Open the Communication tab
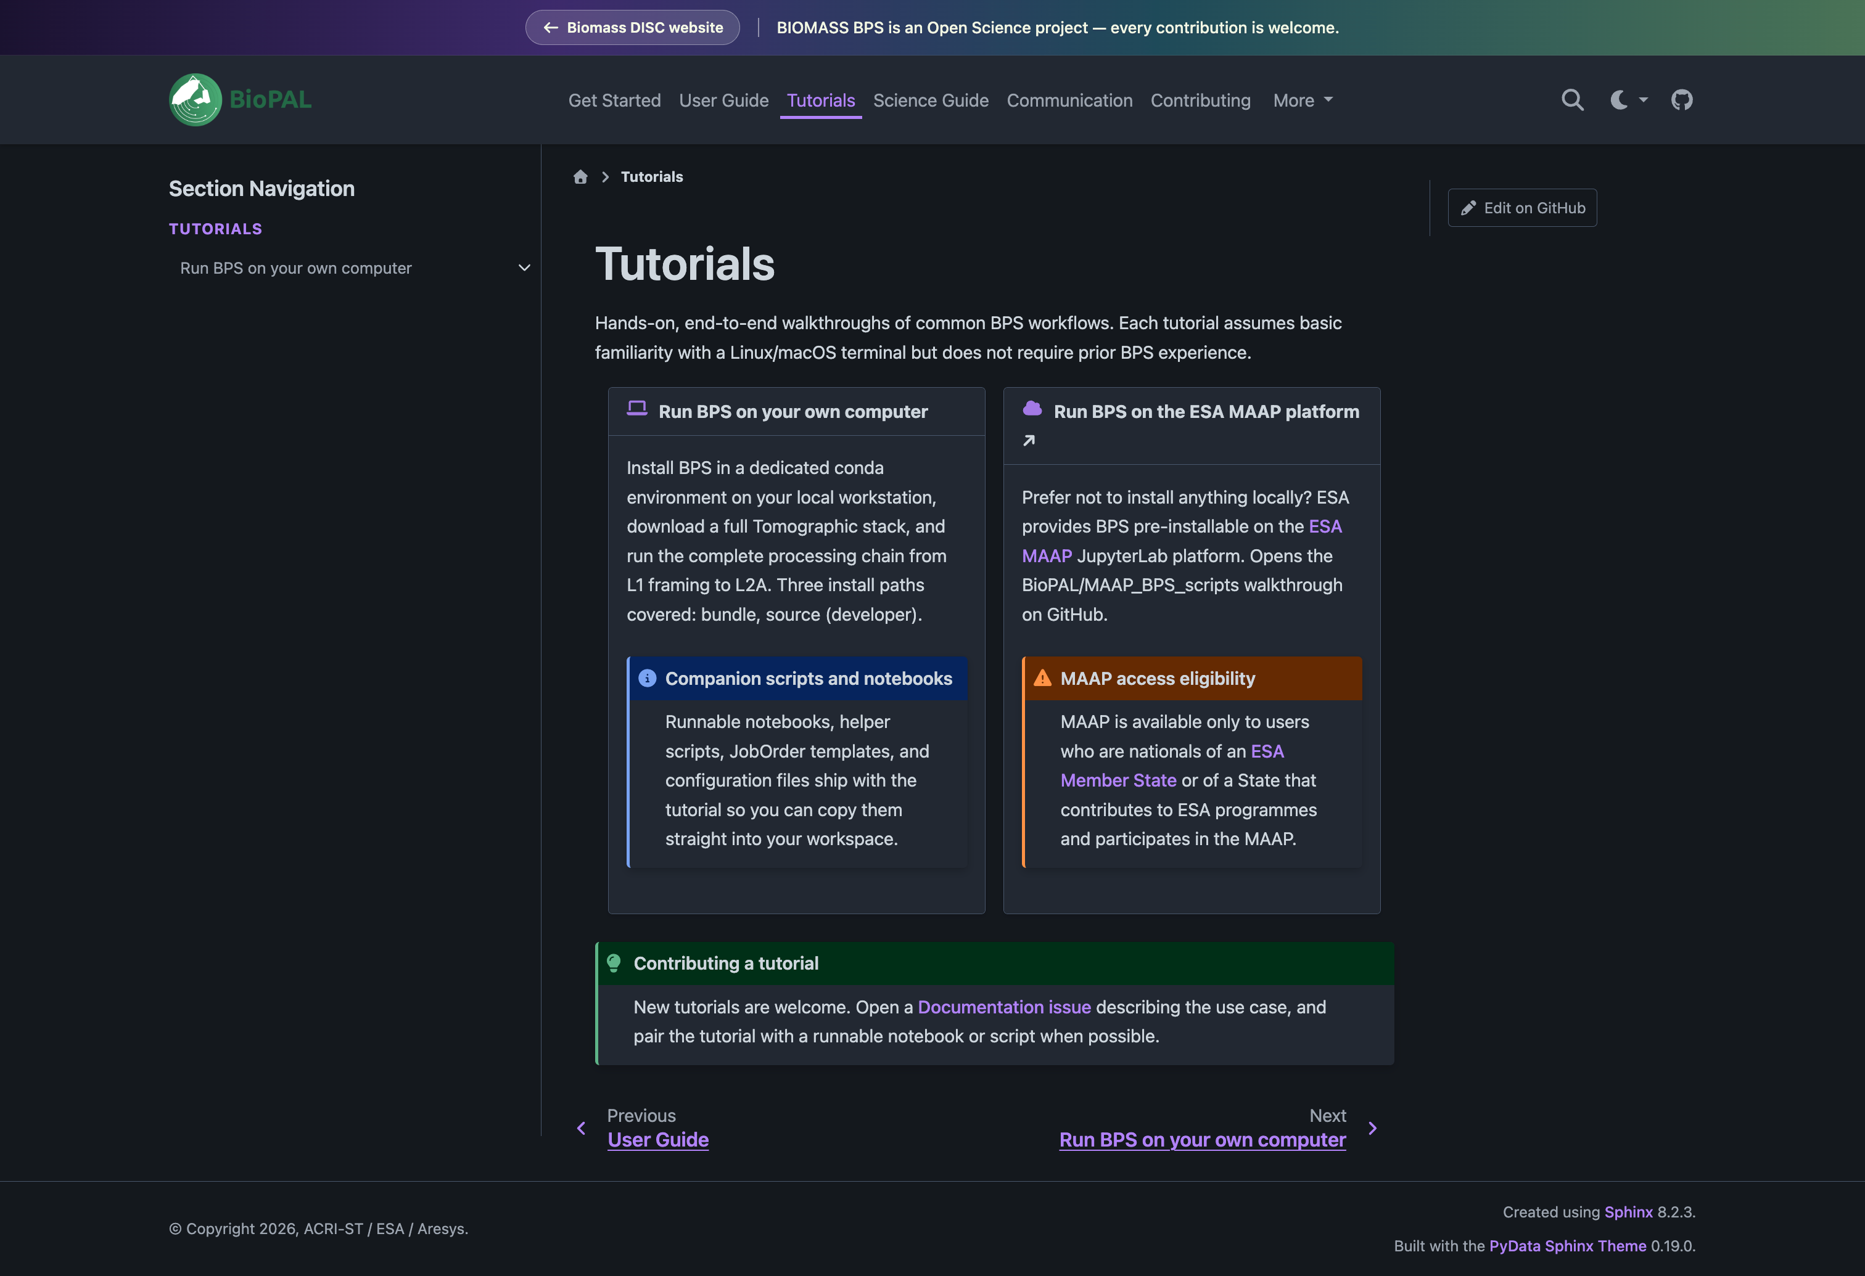The image size is (1865, 1276). (1070, 100)
